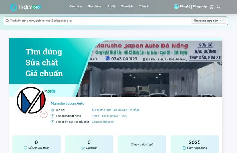Open the address link 124 đường Đinh Liệt
The width and height of the screenshot is (237, 153).
pos(116,110)
